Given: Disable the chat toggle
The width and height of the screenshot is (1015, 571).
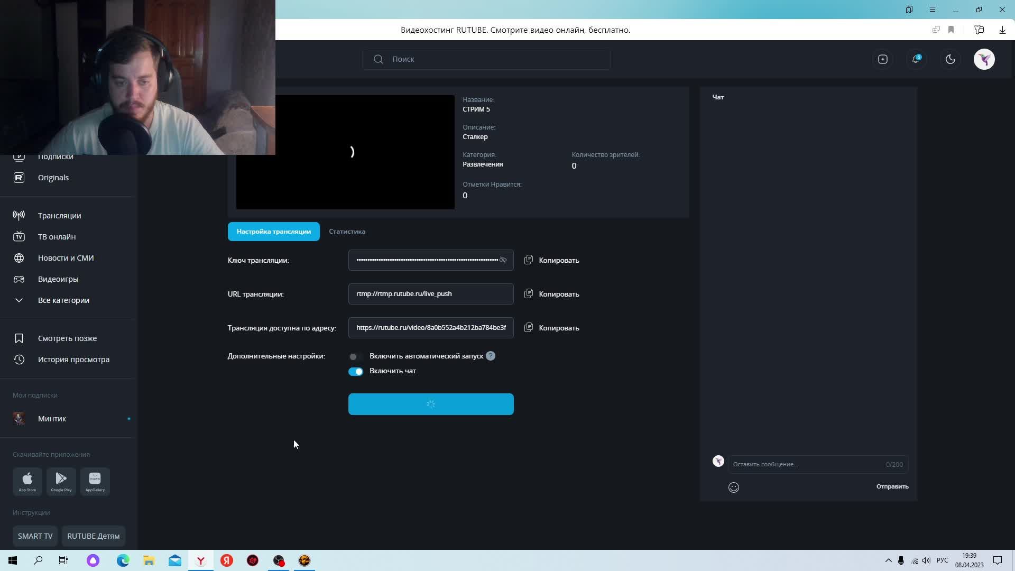Looking at the screenshot, I should click(355, 371).
